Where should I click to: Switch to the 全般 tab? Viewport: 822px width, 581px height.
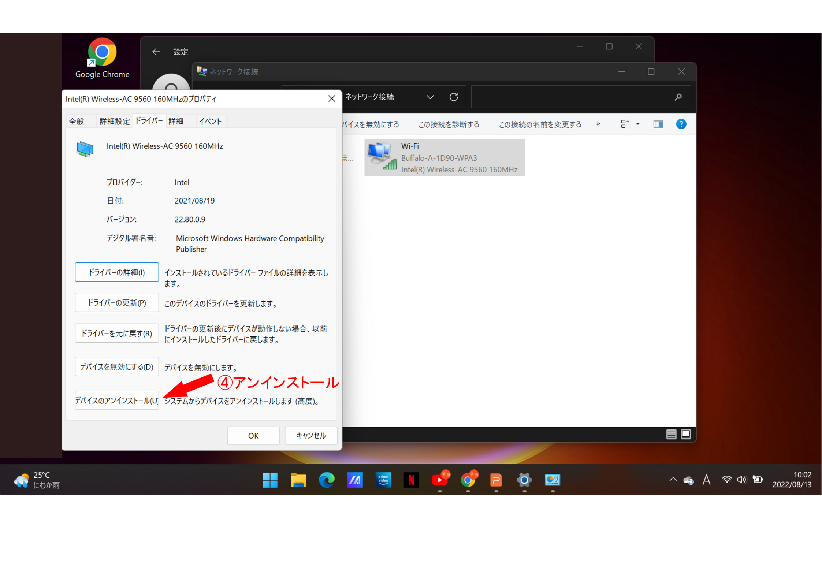coord(77,122)
